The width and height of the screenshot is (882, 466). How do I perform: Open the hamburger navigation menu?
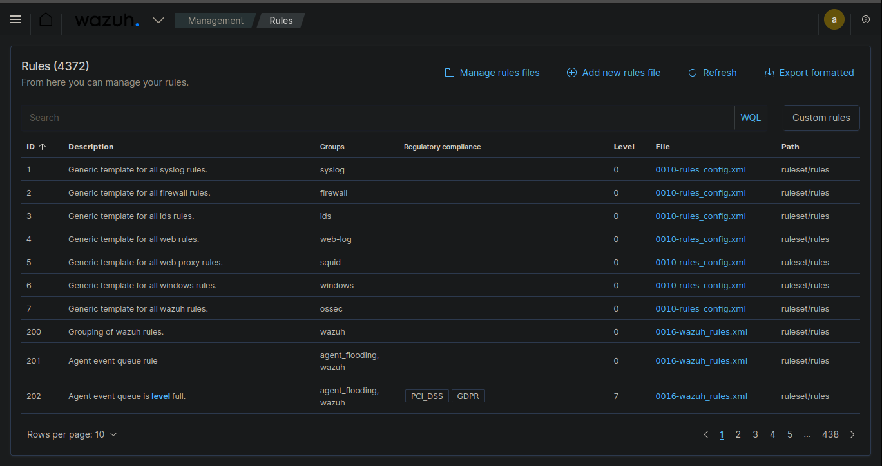point(15,20)
